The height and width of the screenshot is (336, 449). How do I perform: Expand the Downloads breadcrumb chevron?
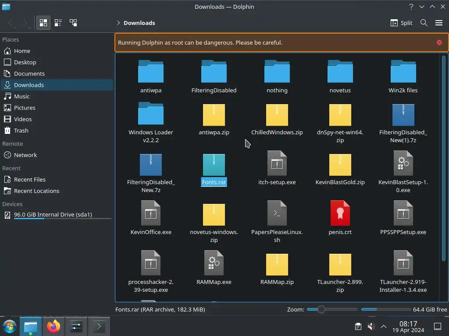coord(118,23)
